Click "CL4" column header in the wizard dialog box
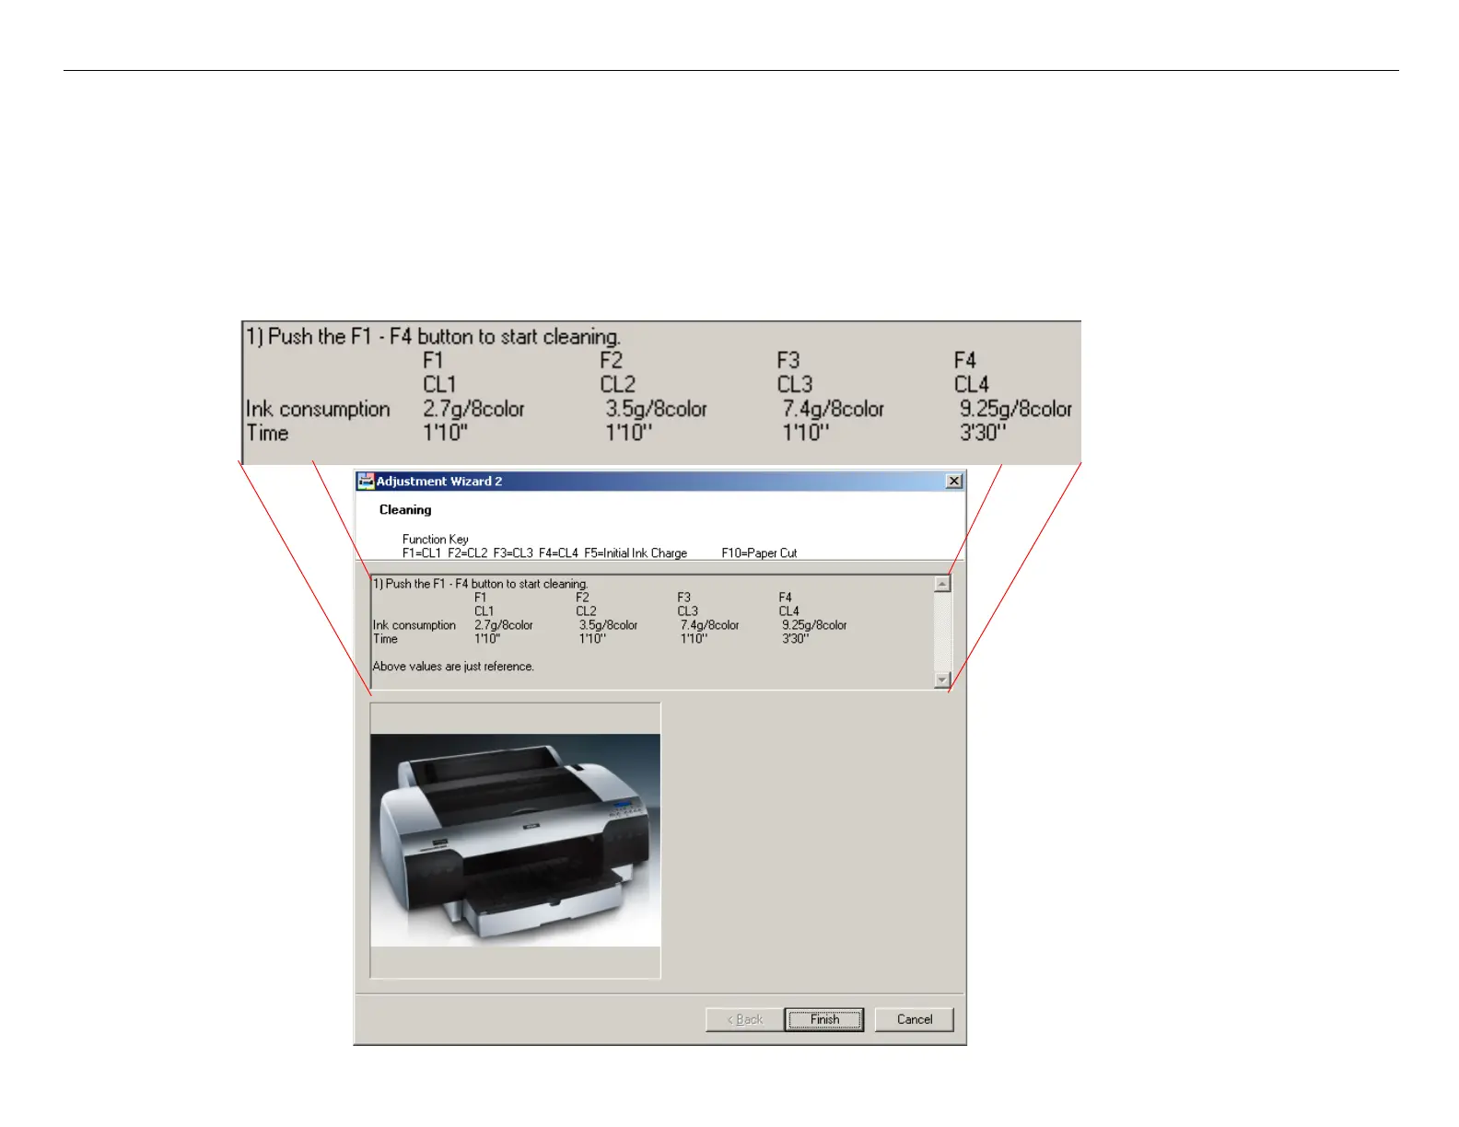The height and width of the screenshot is (1127, 1459). pos(789,611)
